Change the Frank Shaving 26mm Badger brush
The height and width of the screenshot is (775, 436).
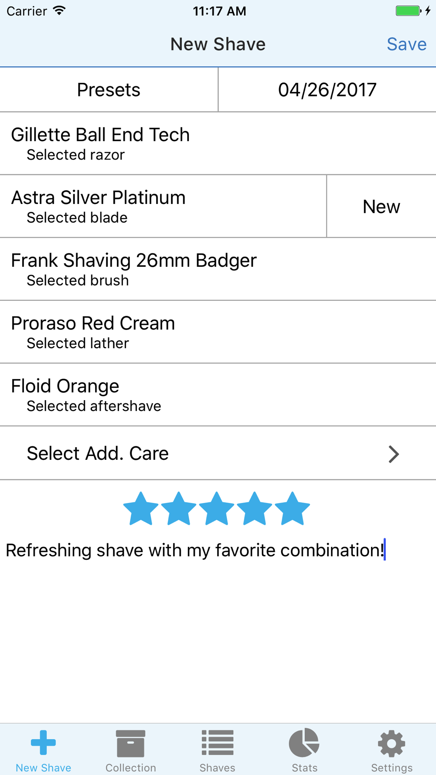pyautogui.click(x=218, y=269)
